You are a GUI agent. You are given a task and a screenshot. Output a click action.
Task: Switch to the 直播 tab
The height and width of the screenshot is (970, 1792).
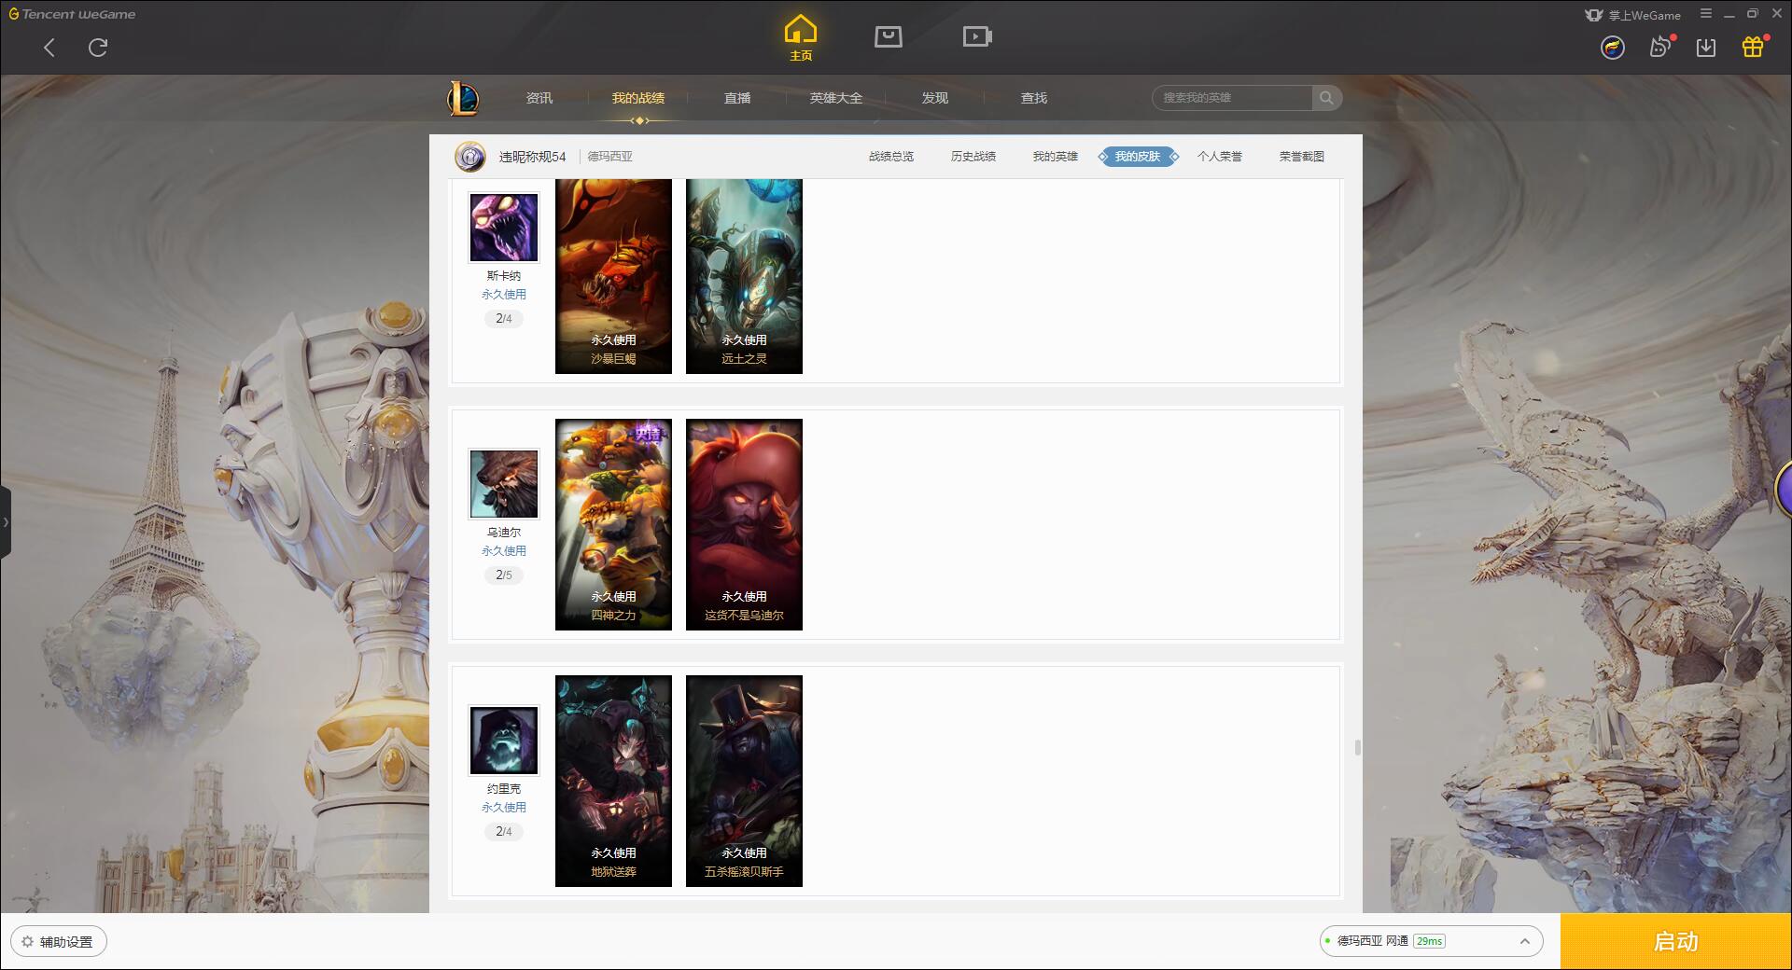737,98
